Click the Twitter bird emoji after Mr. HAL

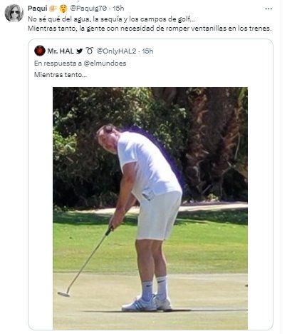80,51
